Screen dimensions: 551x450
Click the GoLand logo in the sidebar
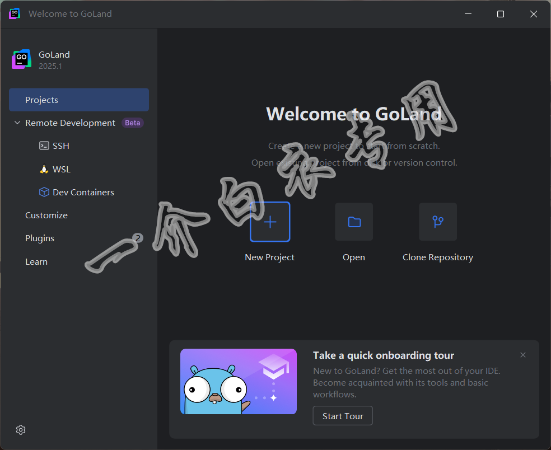[x=21, y=59]
